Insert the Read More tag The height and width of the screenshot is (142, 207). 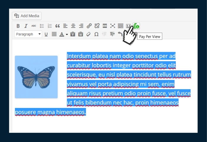tap(105, 26)
